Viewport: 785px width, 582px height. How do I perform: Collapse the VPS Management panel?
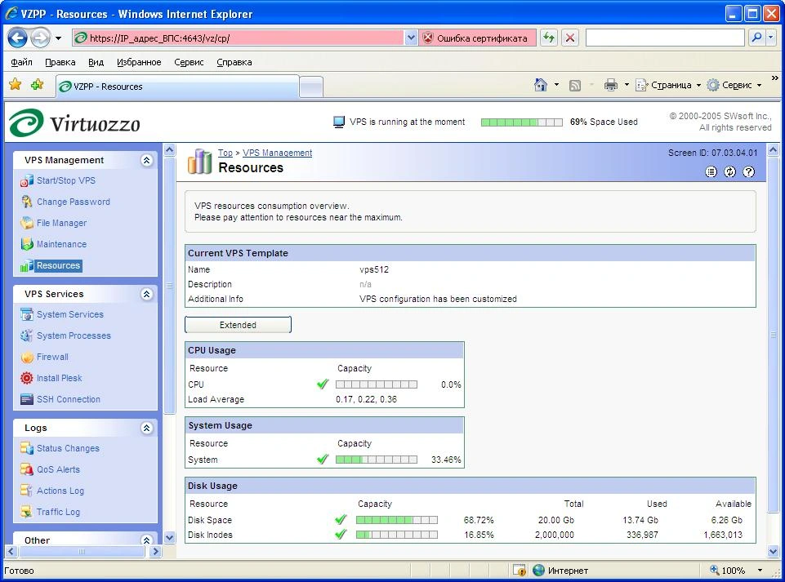click(147, 160)
